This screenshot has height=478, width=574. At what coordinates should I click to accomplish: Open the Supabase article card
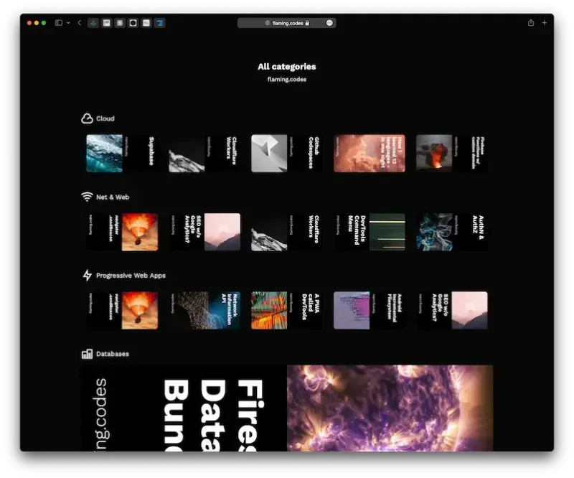pos(122,153)
